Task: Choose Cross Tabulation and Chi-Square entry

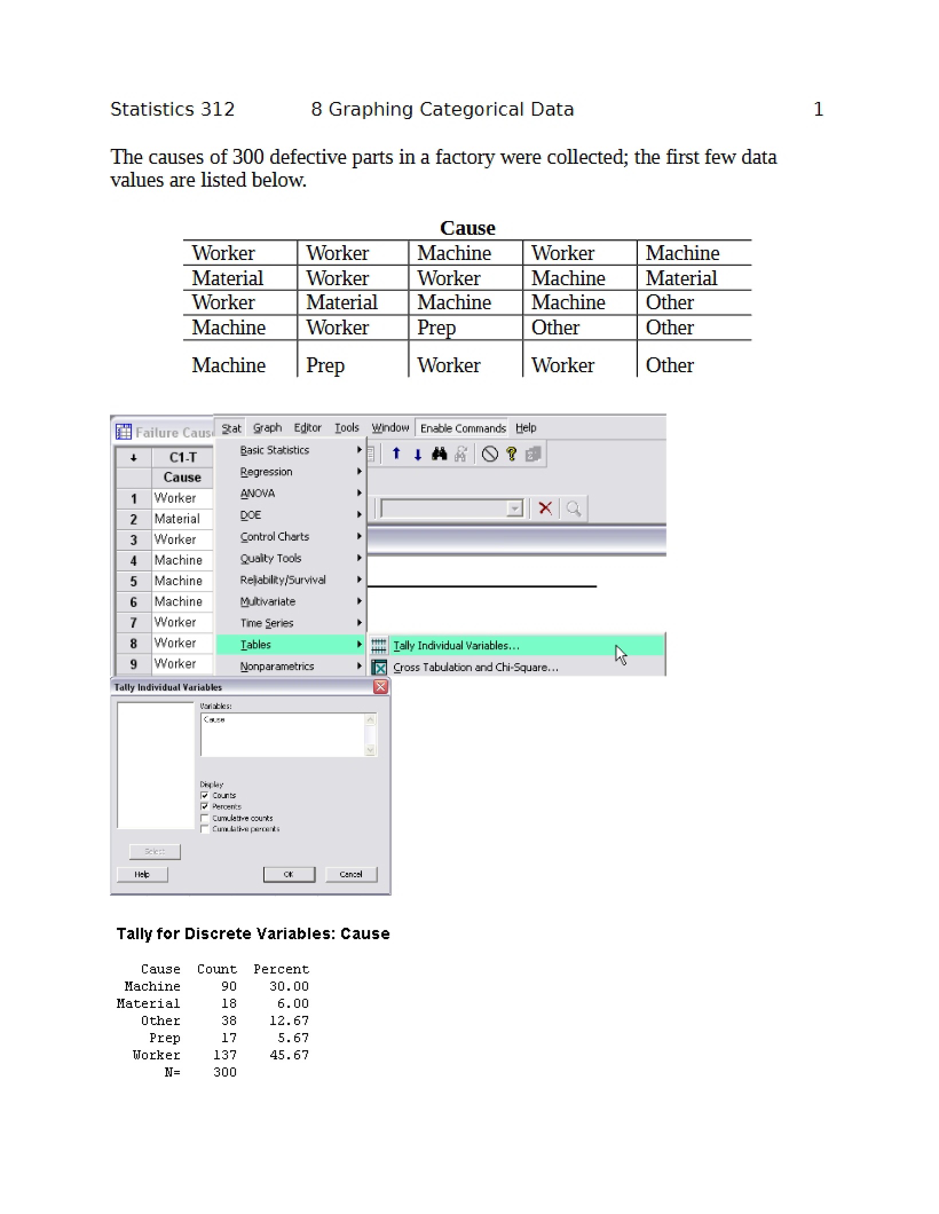Action: click(515, 667)
